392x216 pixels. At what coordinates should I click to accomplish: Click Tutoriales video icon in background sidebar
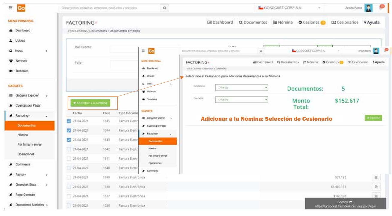point(11,71)
